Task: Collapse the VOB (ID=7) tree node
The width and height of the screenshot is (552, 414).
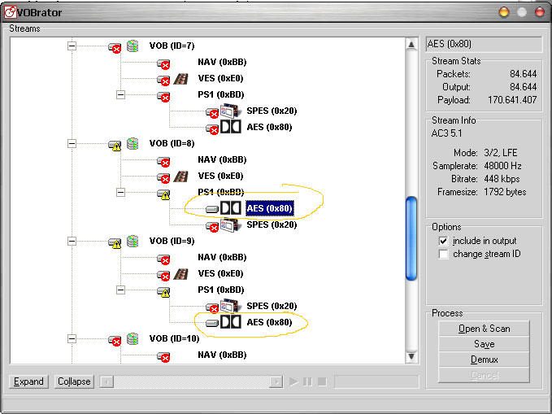Action: 72,46
